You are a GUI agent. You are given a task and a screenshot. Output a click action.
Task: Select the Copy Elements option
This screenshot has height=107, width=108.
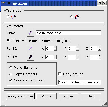coord(11,74)
